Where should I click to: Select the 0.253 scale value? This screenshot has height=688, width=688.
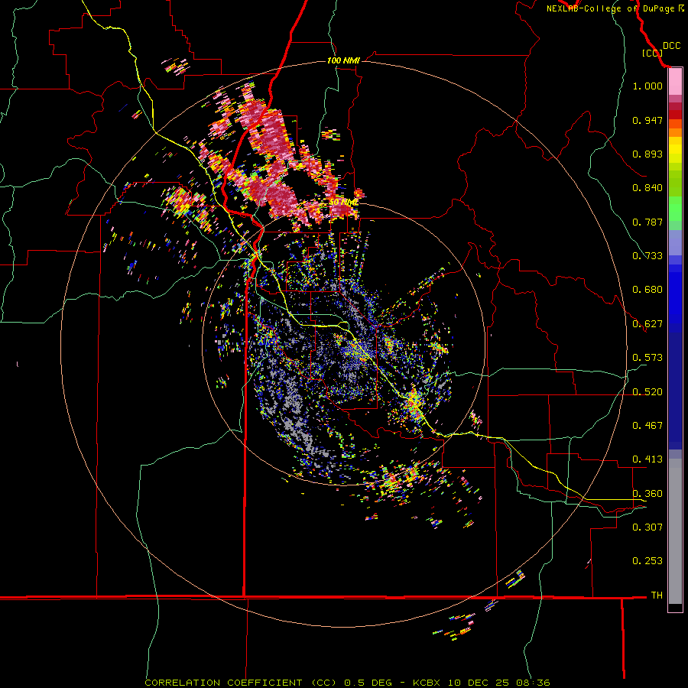point(647,561)
